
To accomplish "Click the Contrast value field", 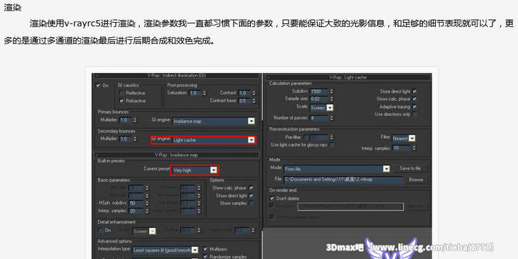I will click(x=244, y=93).
